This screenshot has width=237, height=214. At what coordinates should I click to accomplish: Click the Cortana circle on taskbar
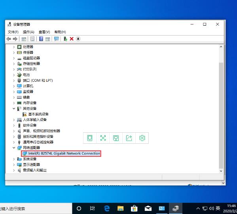pos(79,208)
